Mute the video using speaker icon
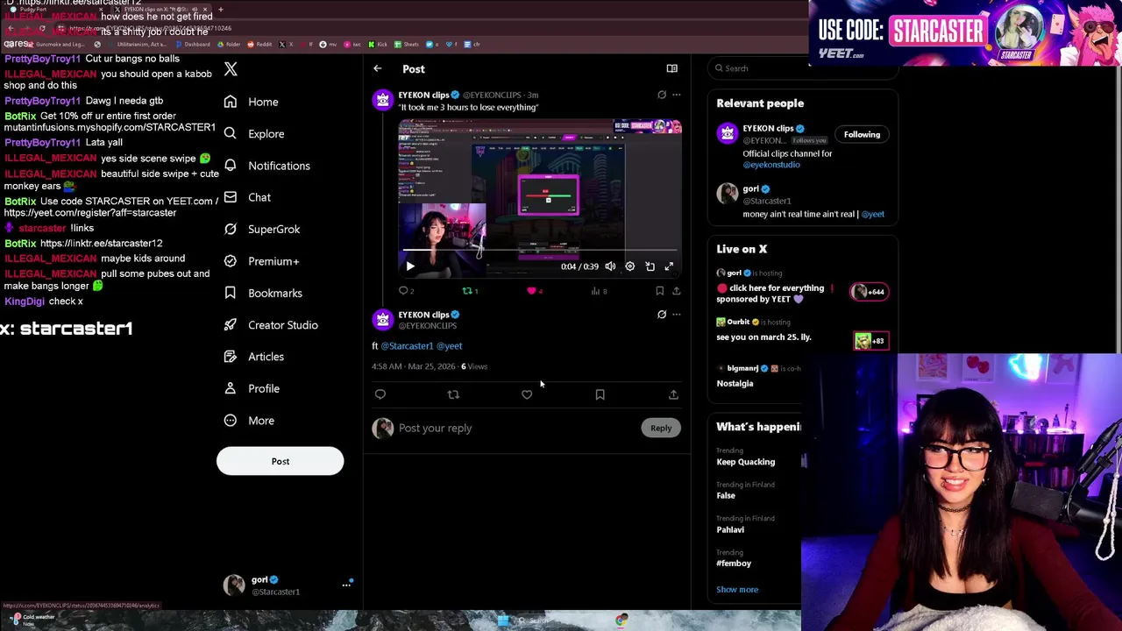 point(610,266)
